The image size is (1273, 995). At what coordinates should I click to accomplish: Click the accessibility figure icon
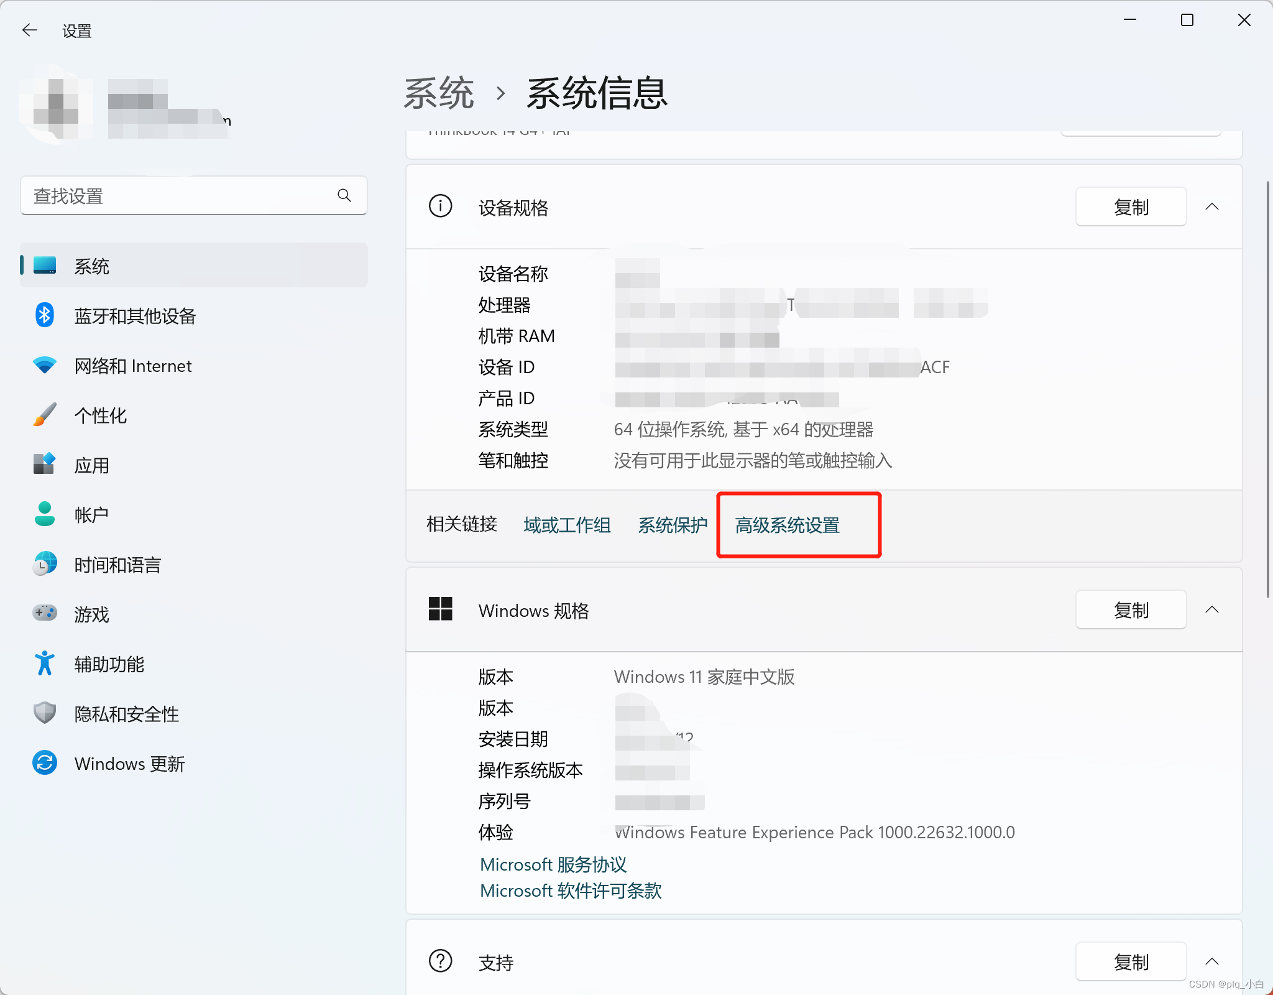[45, 664]
